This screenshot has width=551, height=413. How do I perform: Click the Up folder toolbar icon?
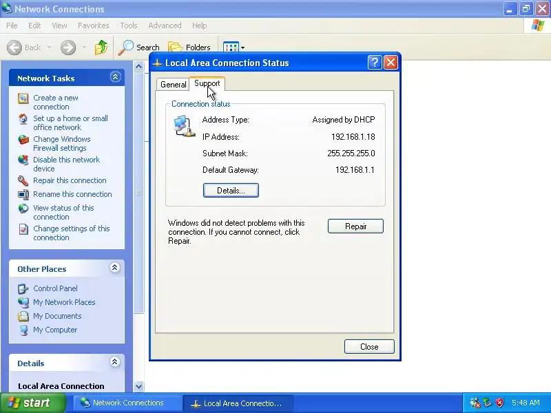click(x=101, y=47)
